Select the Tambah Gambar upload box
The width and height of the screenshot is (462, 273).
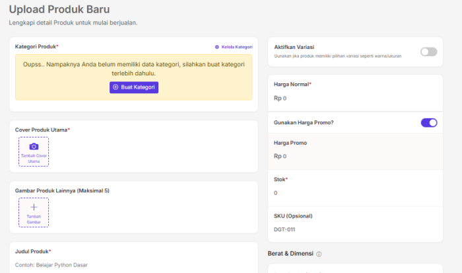point(34,212)
